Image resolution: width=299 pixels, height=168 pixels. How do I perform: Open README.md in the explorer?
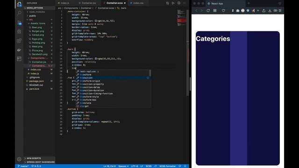(39, 85)
